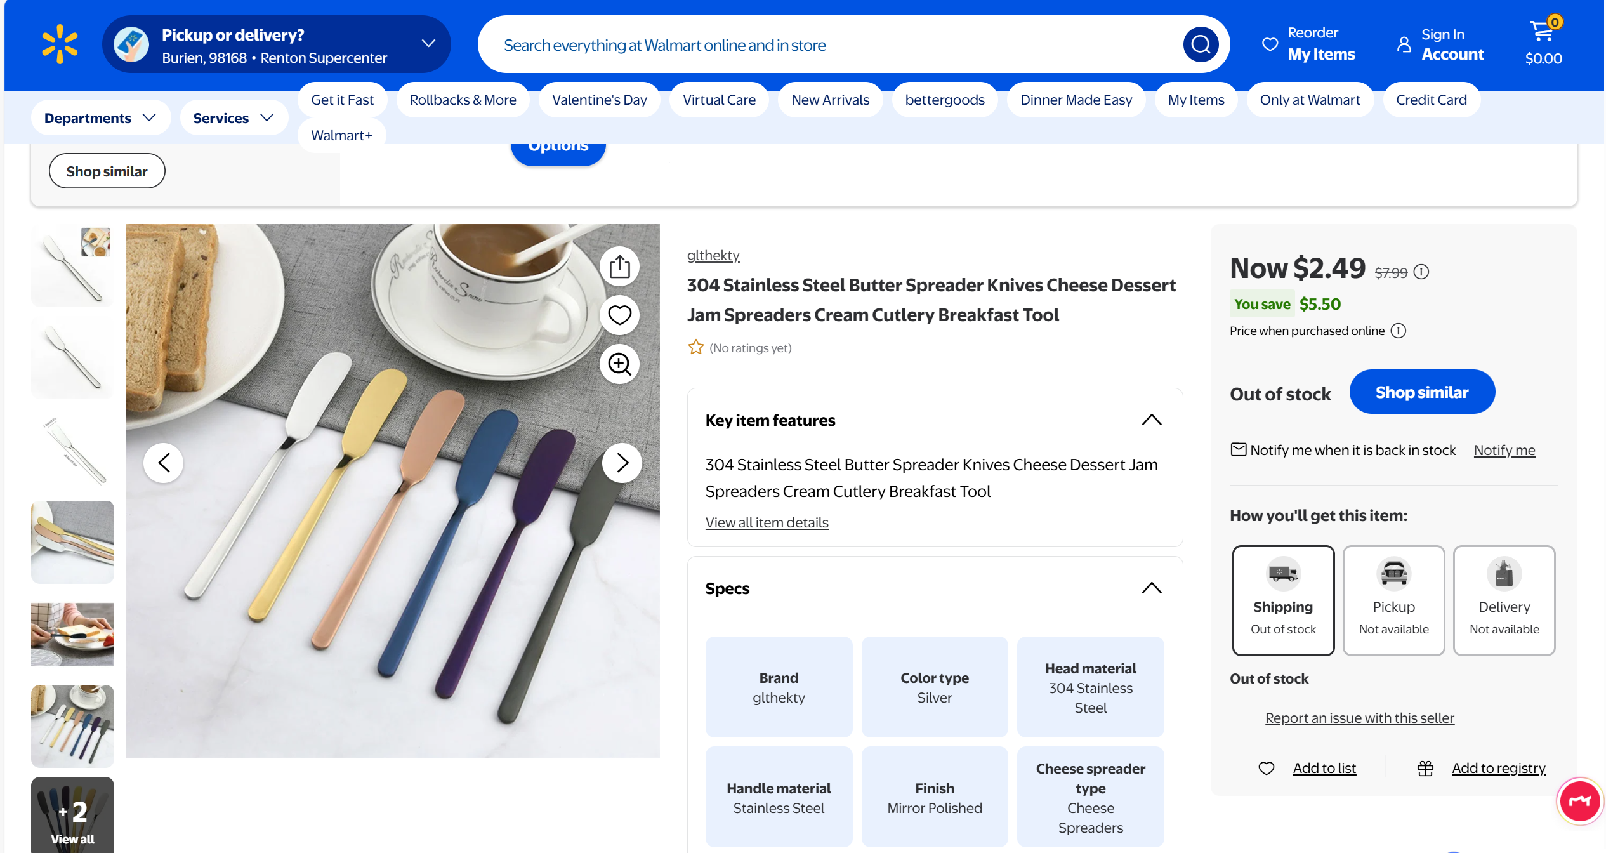The image size is (1606, 853).
Task: Click the search magnifier icon
Action: (x=1200, y=44)
